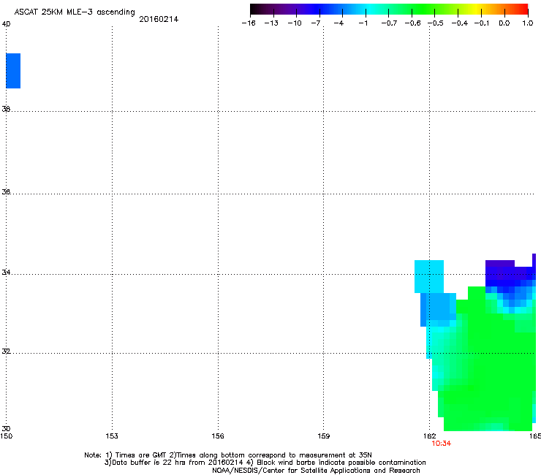Click longitude axis label 159
Image resolution: width=541 pixels, height=475 pixels.
(323, 436)
